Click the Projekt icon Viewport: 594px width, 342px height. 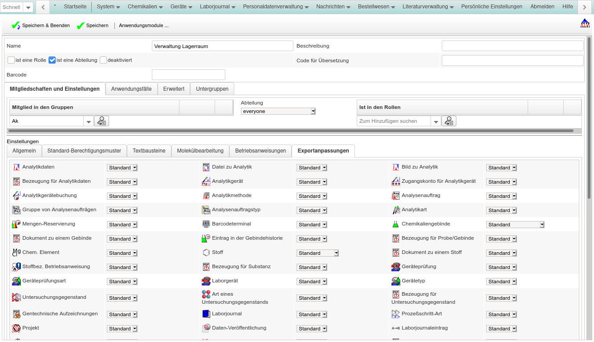(16, 328)
